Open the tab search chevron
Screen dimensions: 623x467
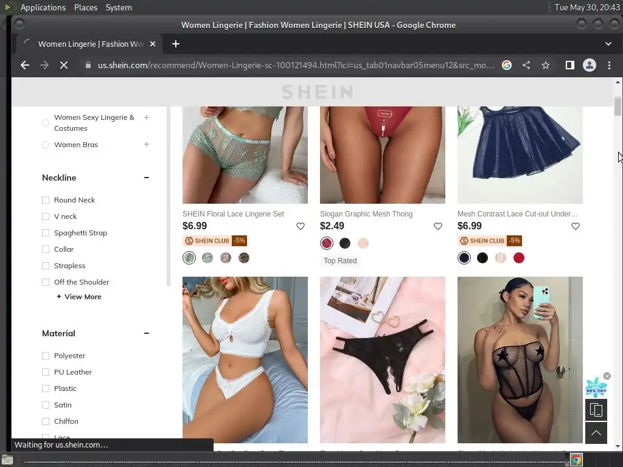[608, 44]
